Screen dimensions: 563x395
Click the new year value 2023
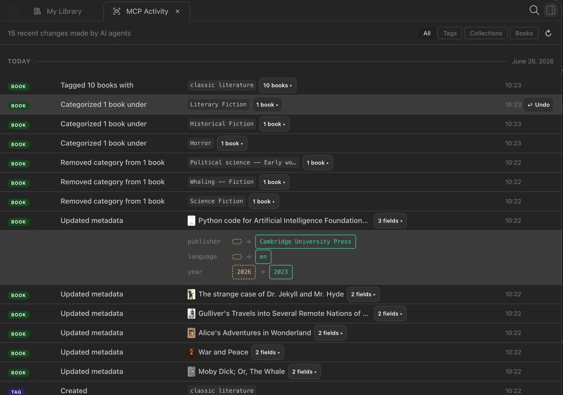(281, 272)
